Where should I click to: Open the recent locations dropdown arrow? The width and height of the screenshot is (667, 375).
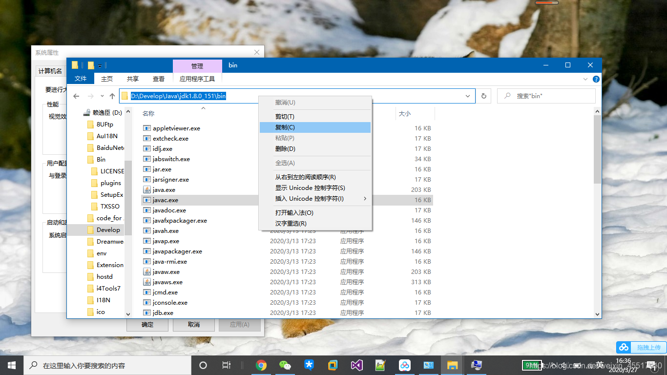pos(102,96)
